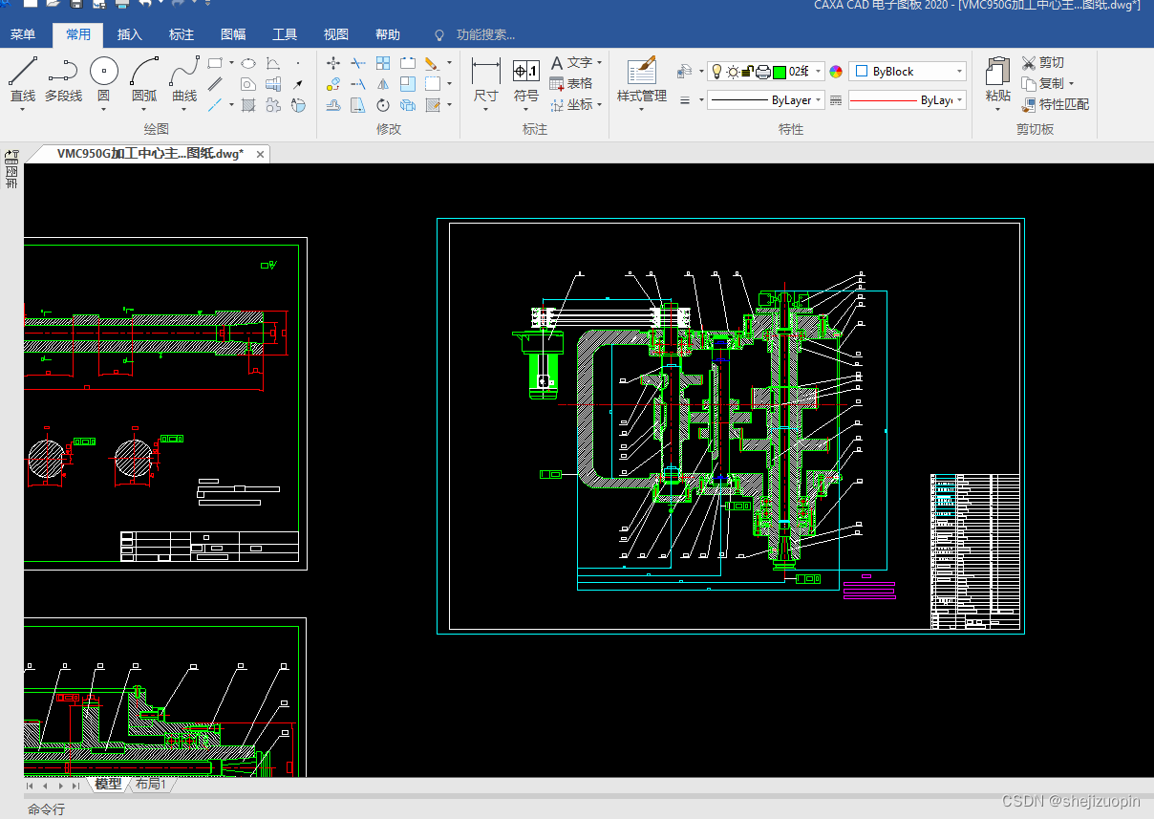Screen dimensions: 1154x819
Task: Switch to the 图幅 ribbon tab
Action: coord(232,35)
